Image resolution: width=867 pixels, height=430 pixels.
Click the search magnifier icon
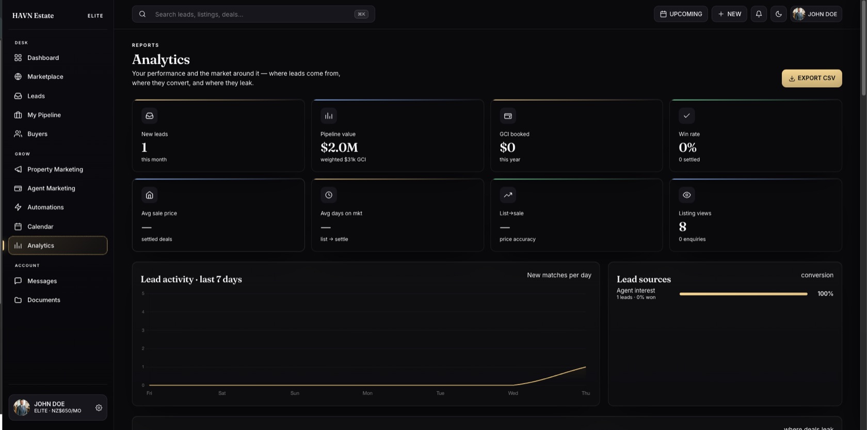142,14
